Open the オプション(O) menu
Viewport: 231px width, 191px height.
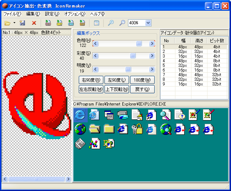point(75,14)
